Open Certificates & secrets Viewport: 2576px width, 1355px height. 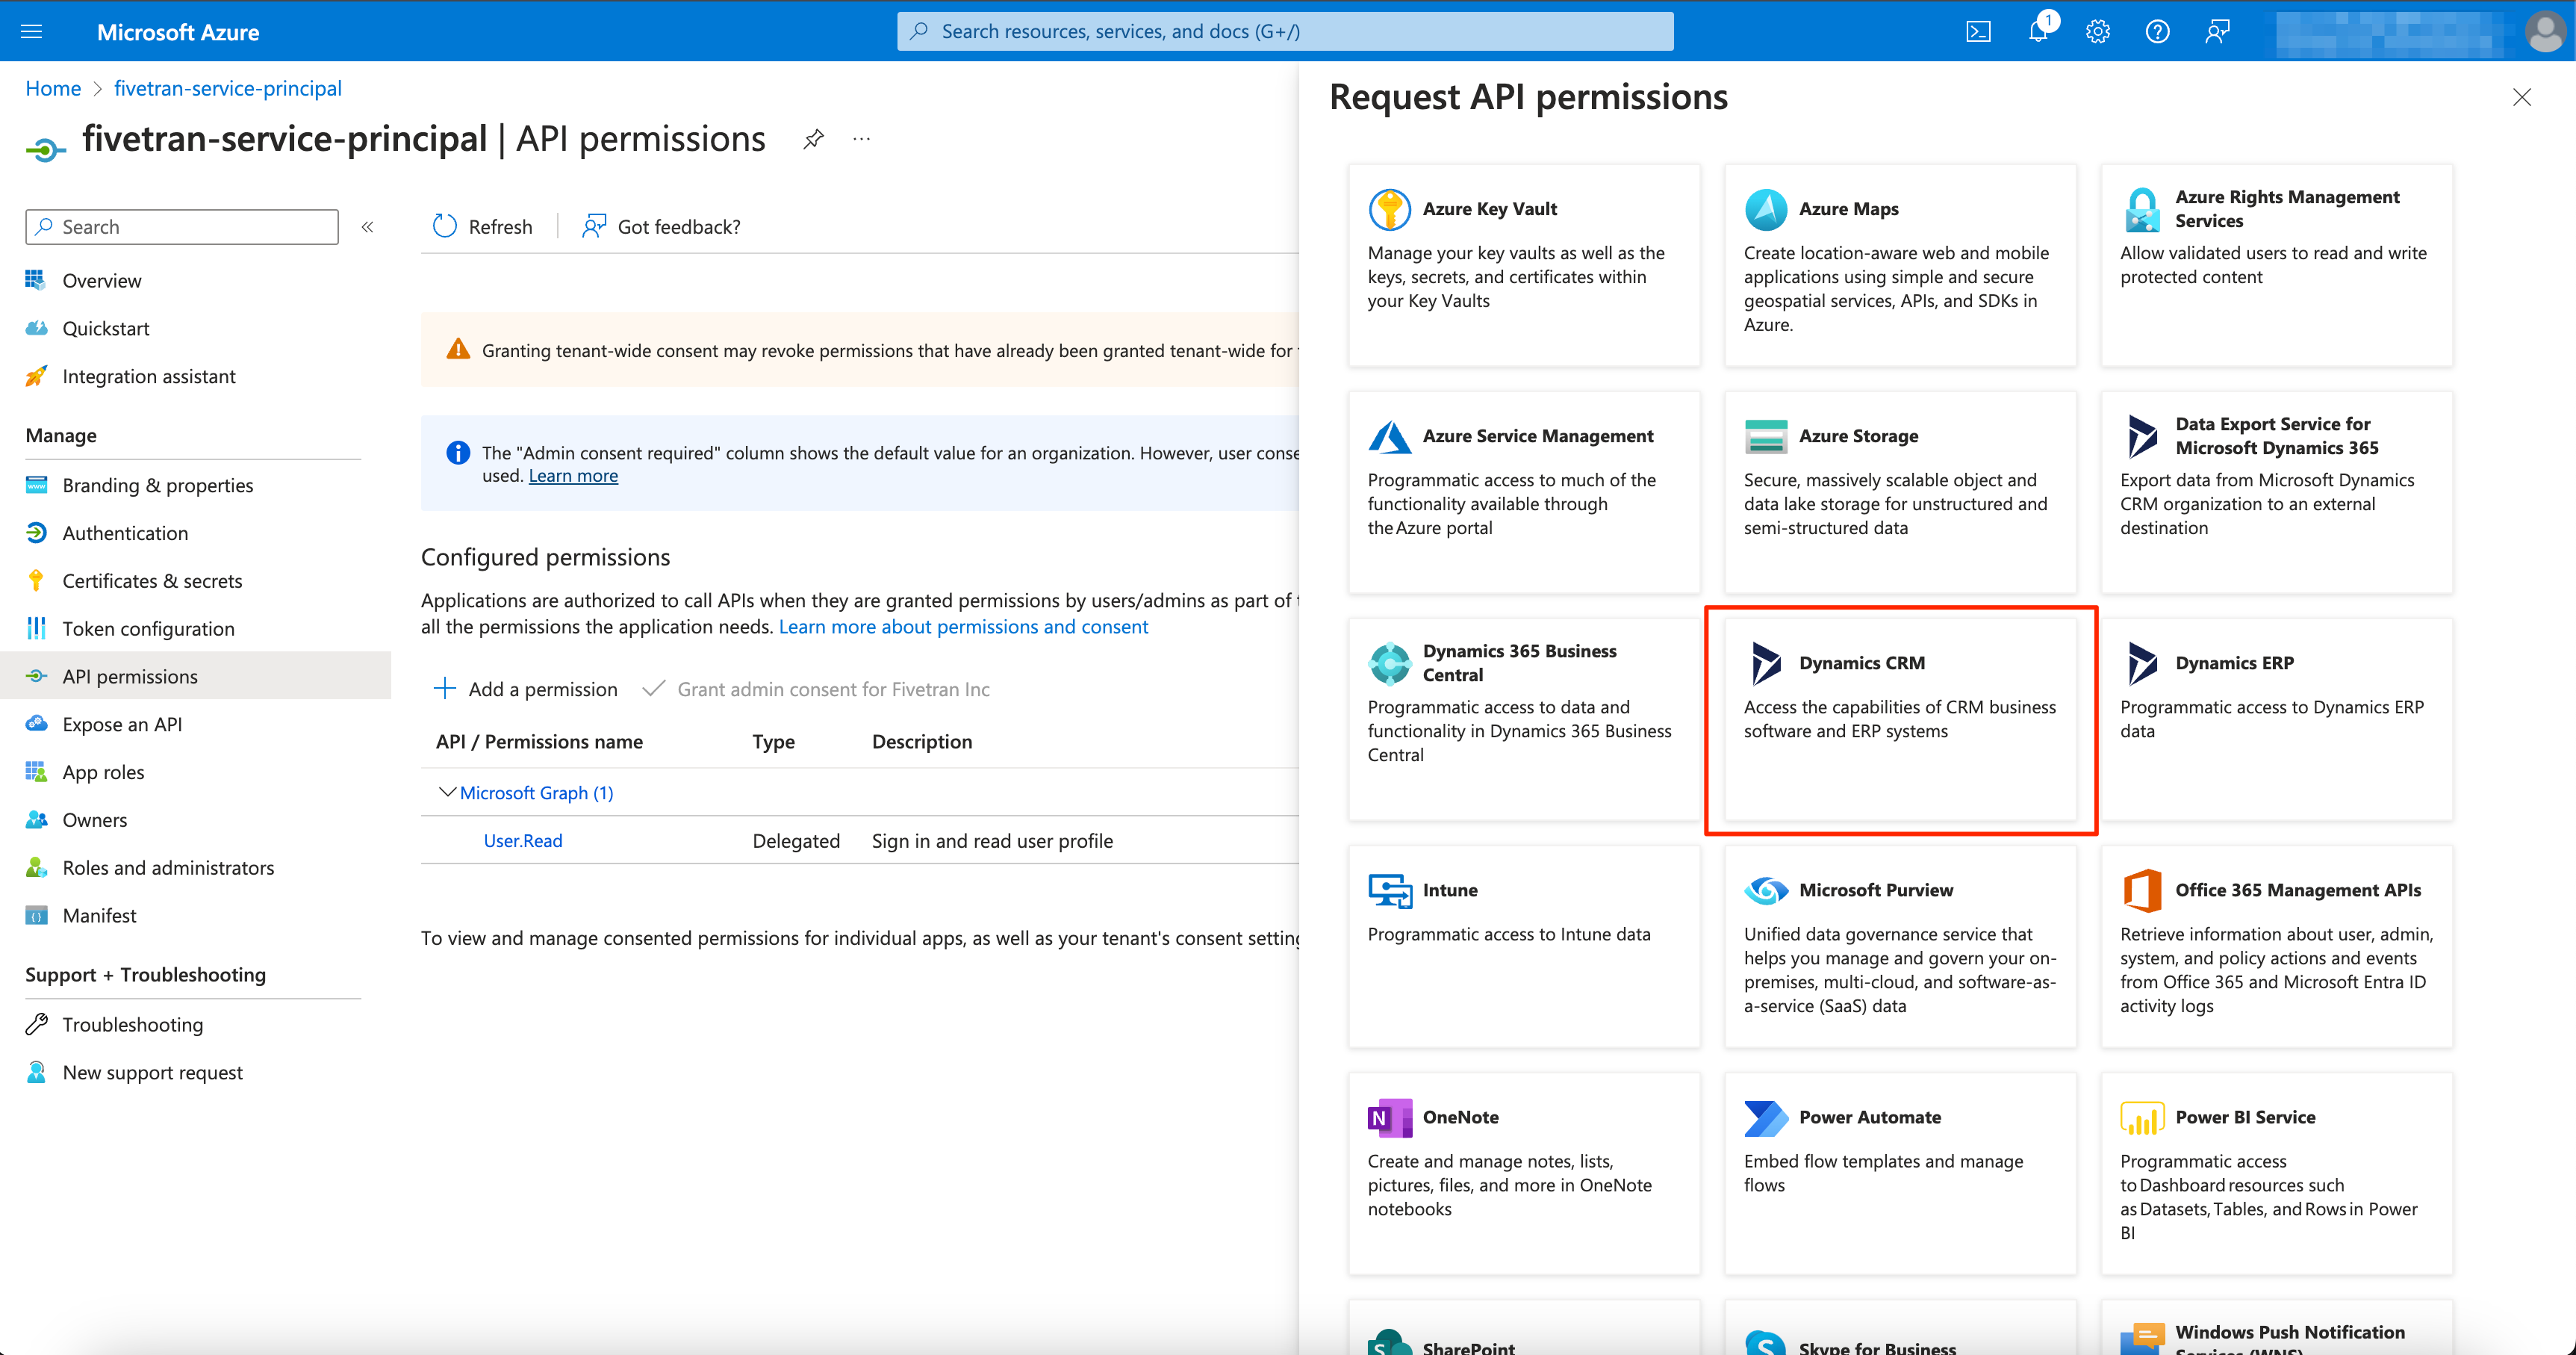[x=152, y=581]
